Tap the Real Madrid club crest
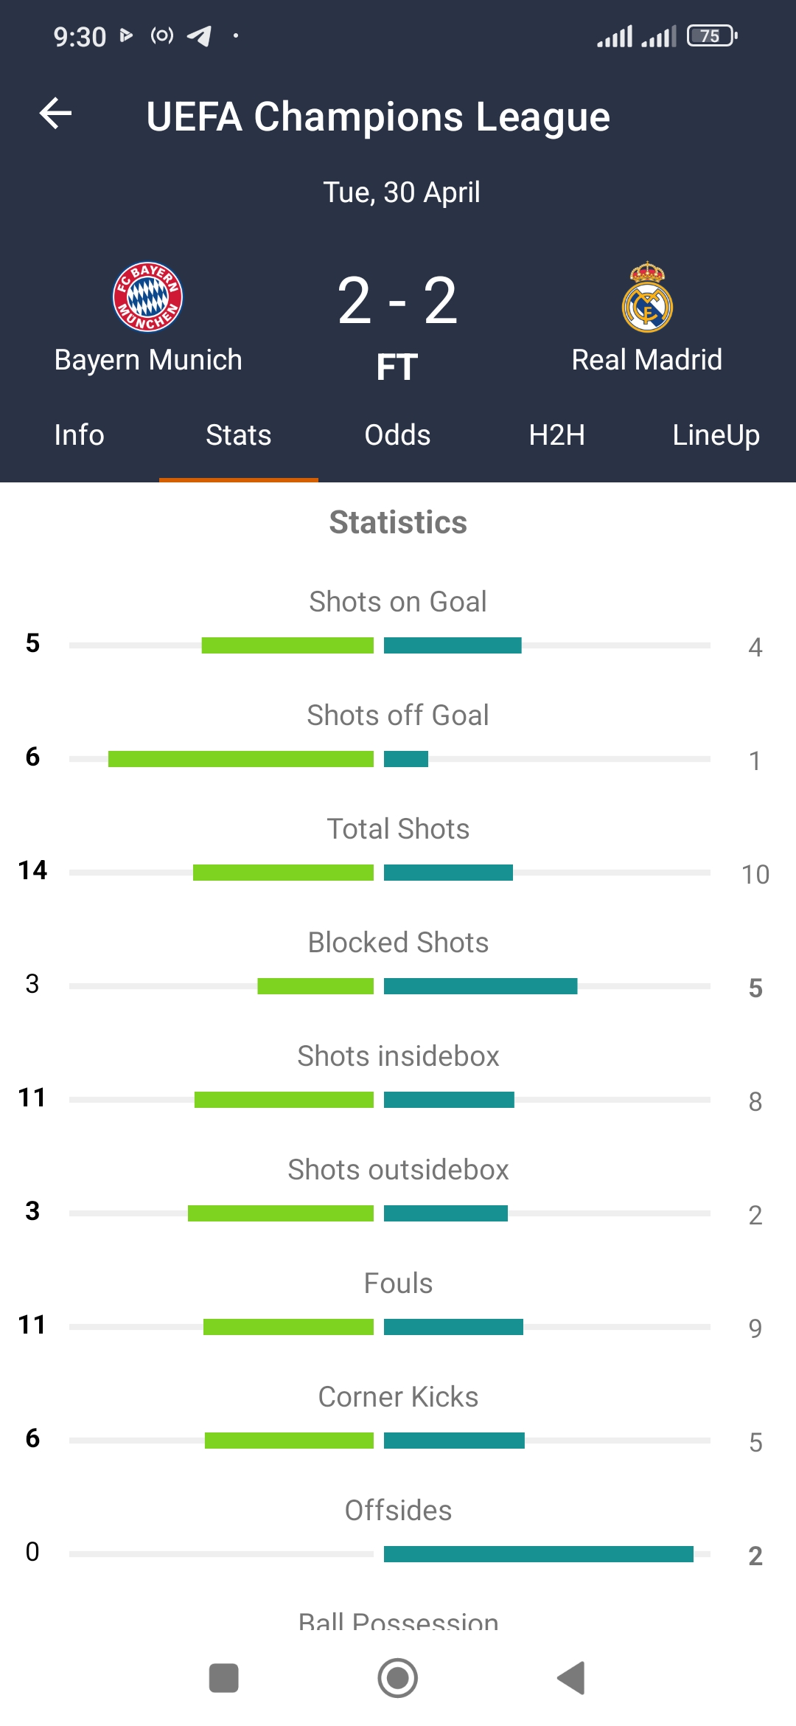 click(x=647, y=297)
